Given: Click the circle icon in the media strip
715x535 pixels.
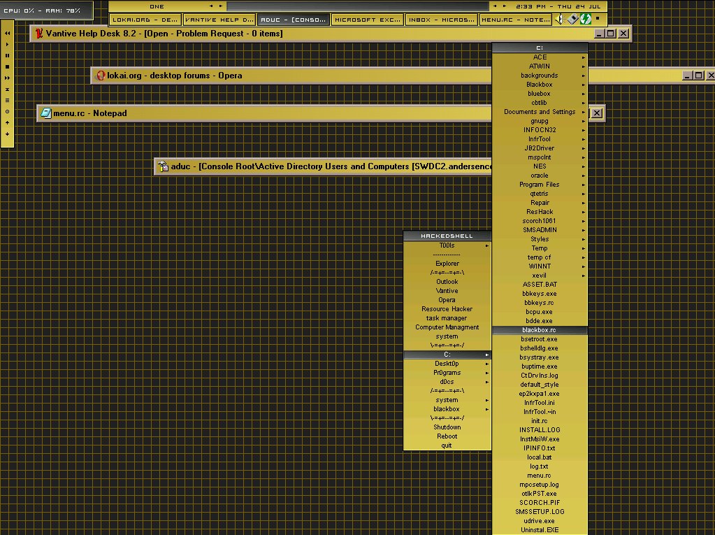Looking at the screenshot, I should [7, 112].
